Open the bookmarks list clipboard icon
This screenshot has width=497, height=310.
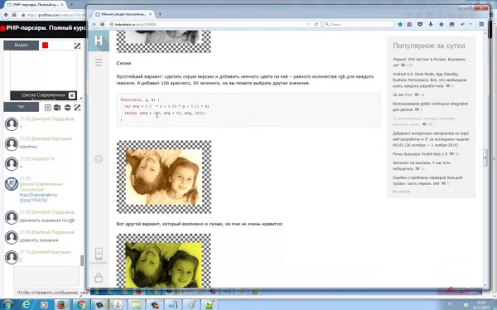[x=409, y=24]
